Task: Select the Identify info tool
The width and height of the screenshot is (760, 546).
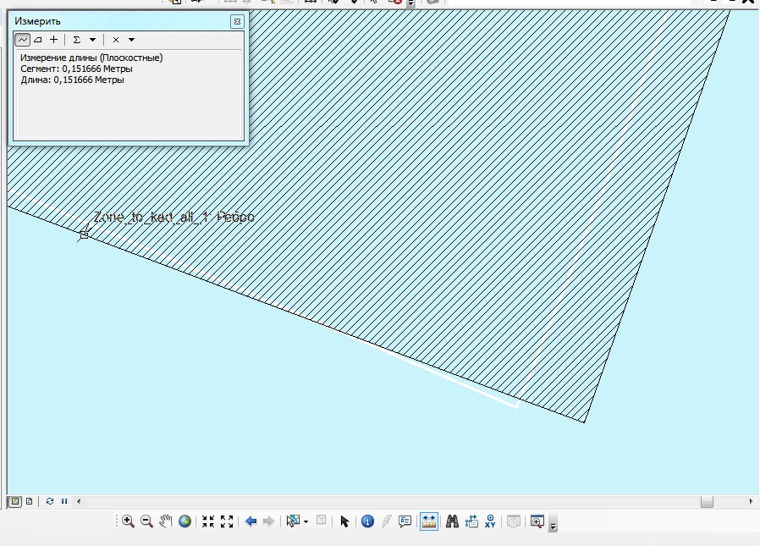Action: (367, 521)
